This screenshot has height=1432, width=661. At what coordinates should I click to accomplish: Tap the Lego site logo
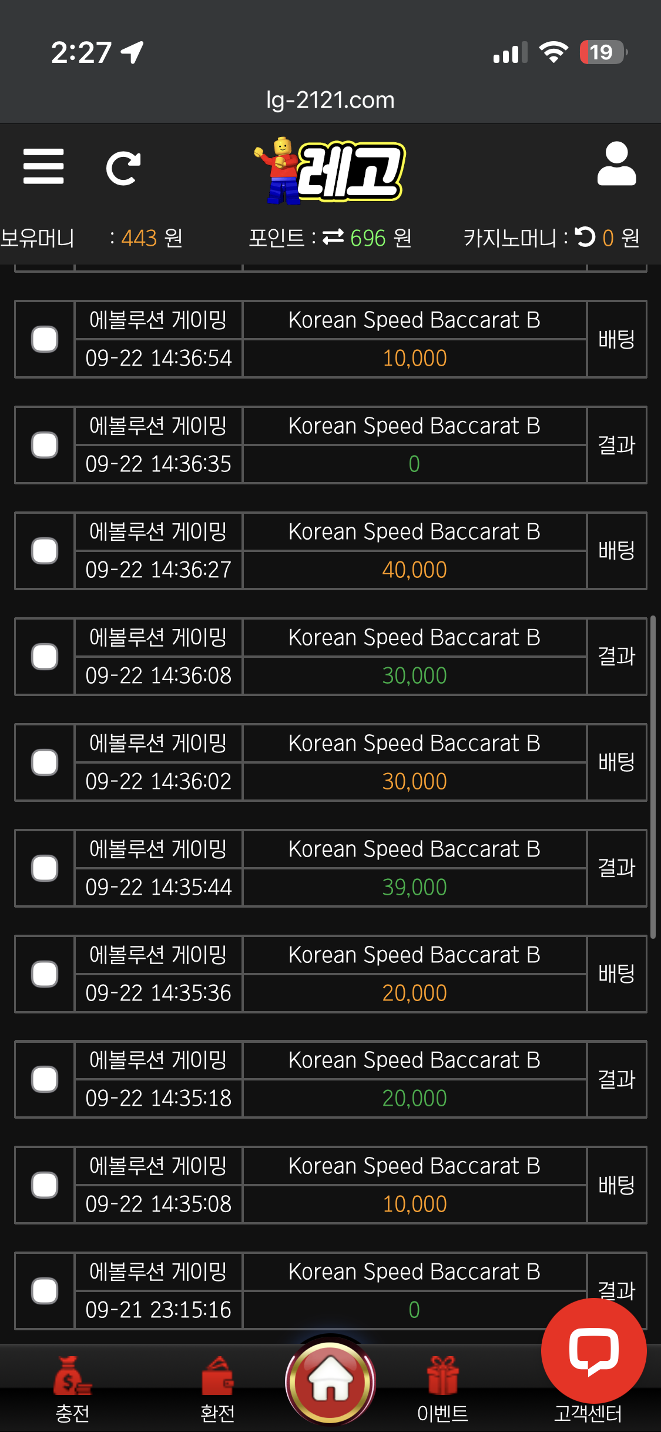[x=330, y=170]
